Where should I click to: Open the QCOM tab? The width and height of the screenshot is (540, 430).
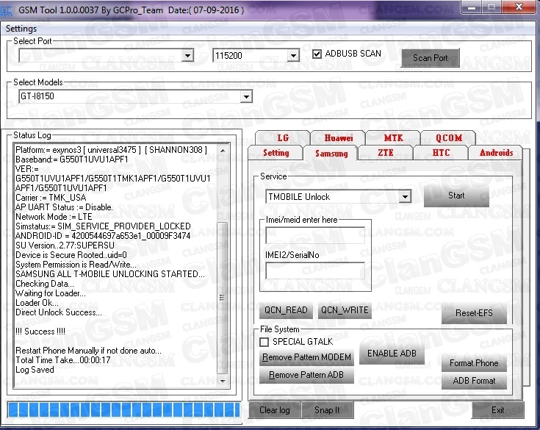tap(448, 138)
